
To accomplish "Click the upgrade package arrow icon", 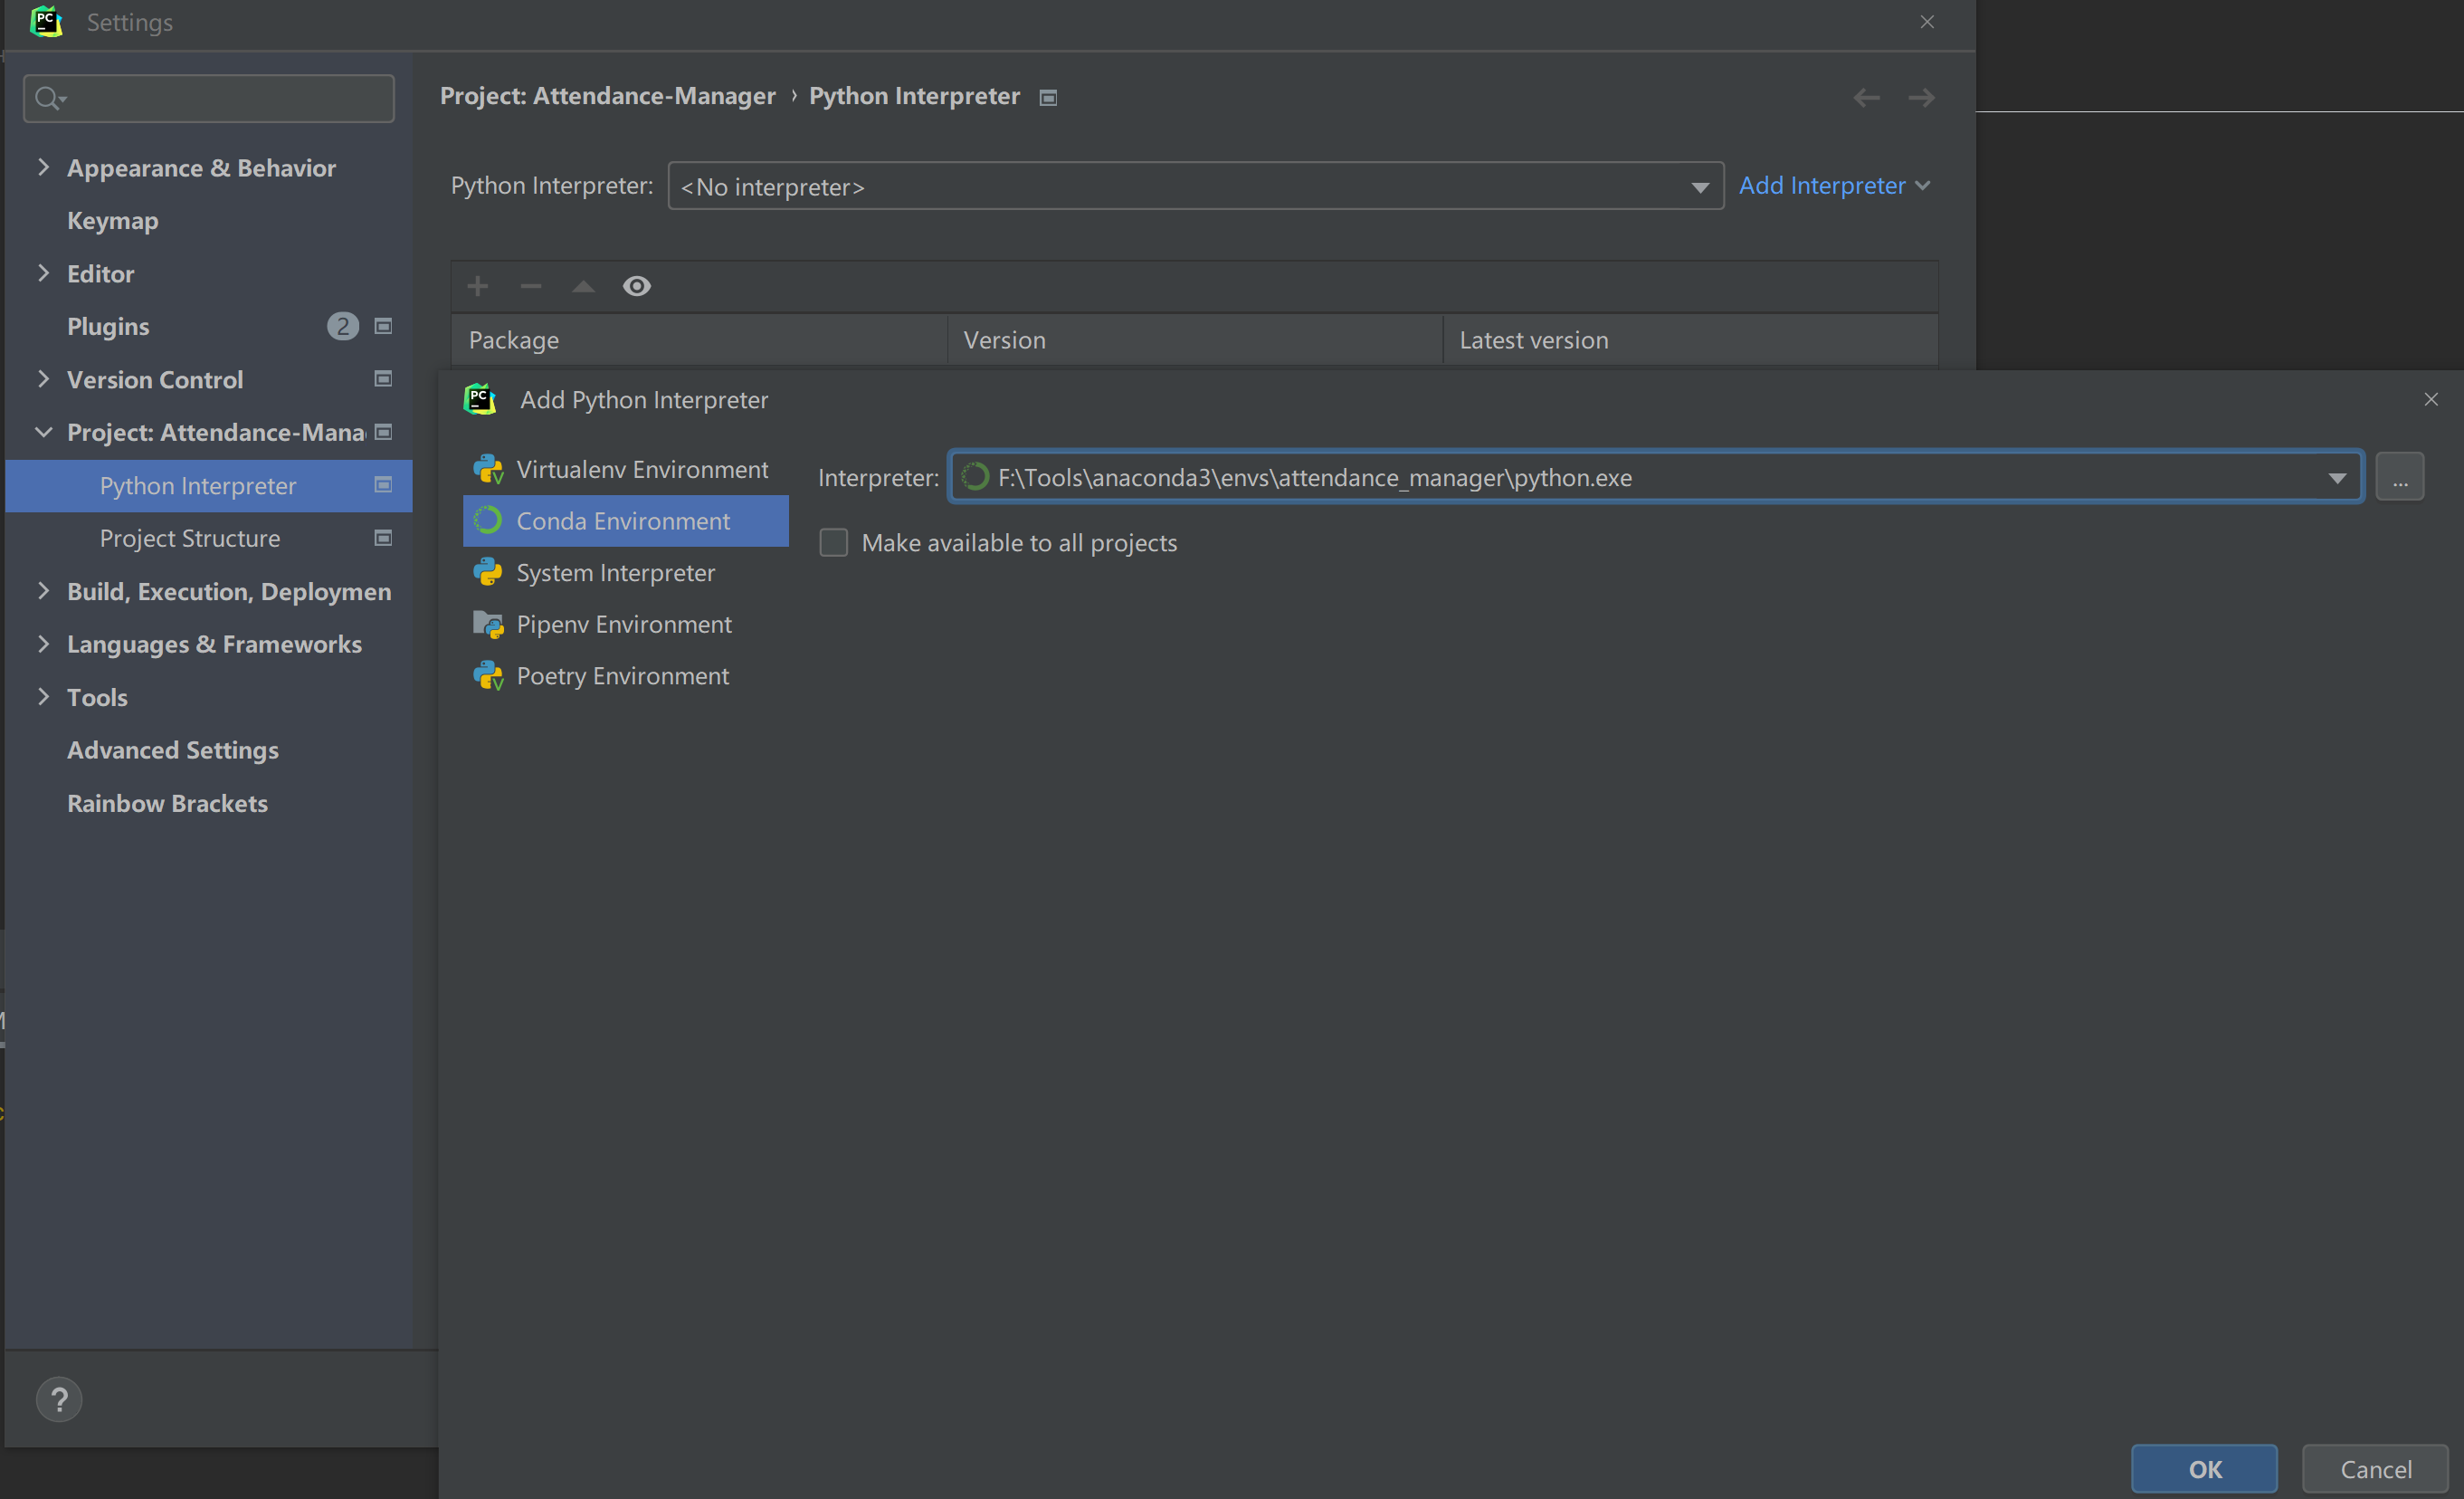I will [x=584, y=286].
